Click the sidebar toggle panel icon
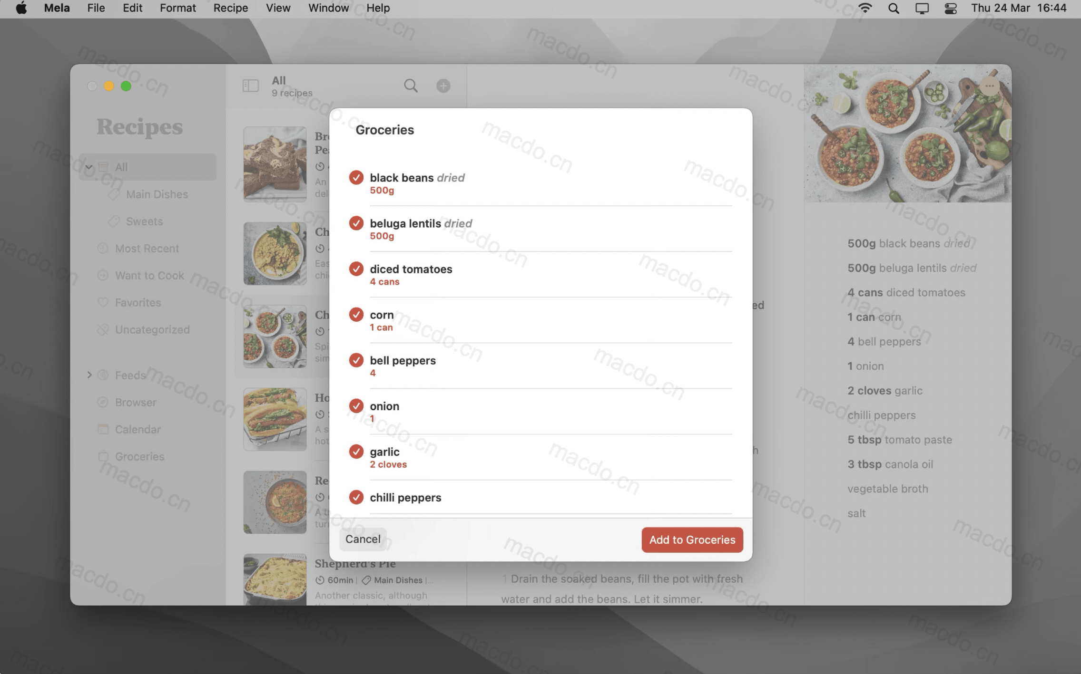 pos(250,86)
